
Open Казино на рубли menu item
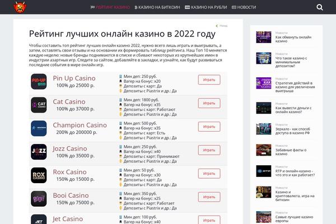coord(206,7)
